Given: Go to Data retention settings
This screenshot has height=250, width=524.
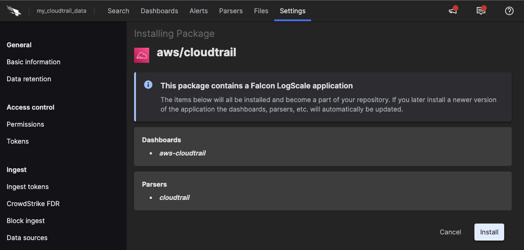Looking at the screenshot, I should tap(29, 79).
